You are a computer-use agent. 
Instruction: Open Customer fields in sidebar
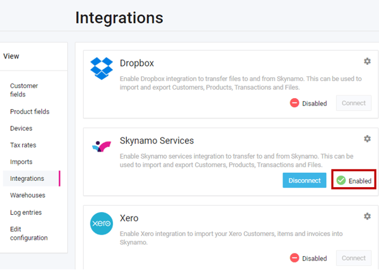[x=24, y=90]
